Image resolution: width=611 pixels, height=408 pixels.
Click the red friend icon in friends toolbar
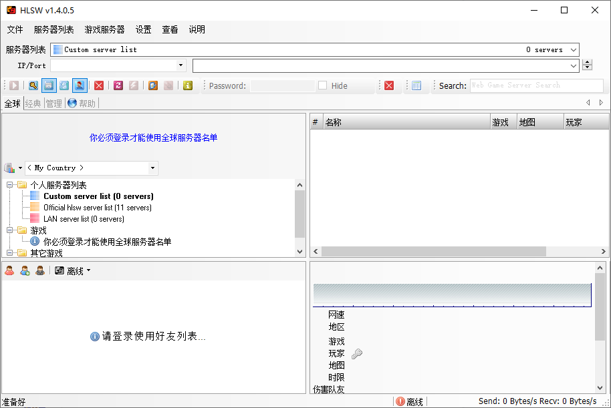(10, 270)
